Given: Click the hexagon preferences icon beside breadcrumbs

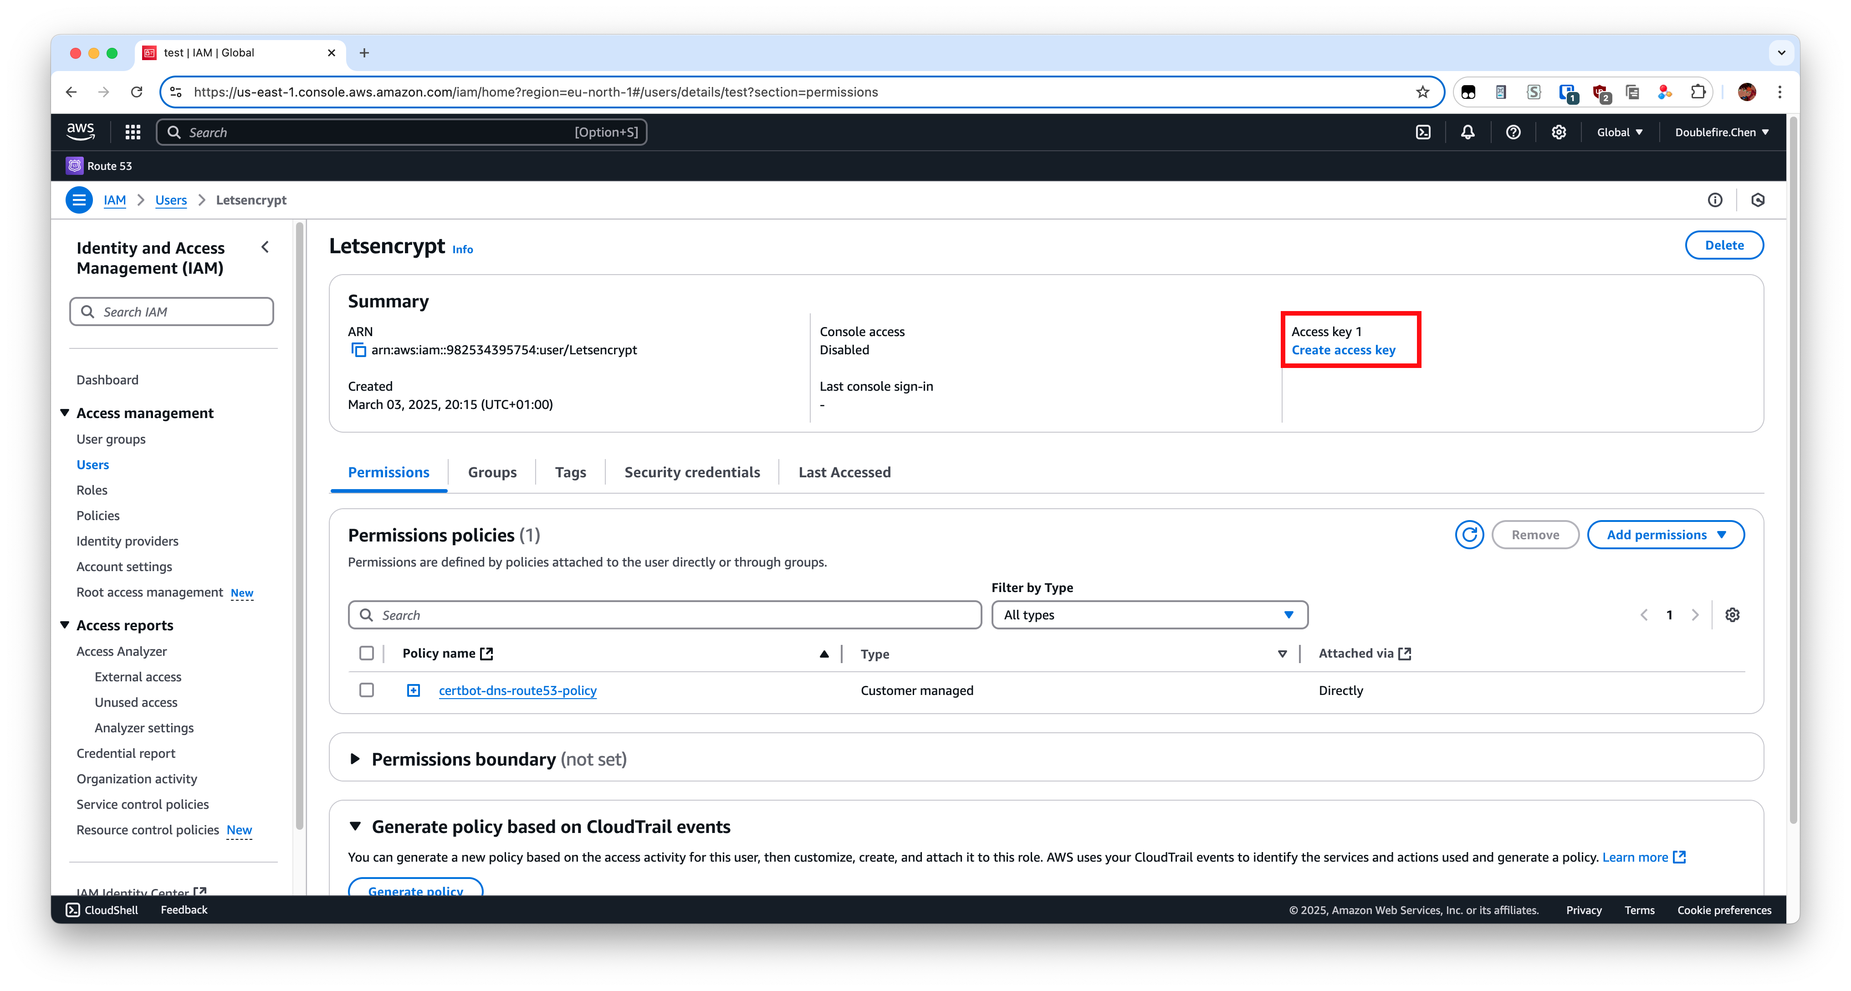Looking at the screenshot, I should [x=1758, y=200].
